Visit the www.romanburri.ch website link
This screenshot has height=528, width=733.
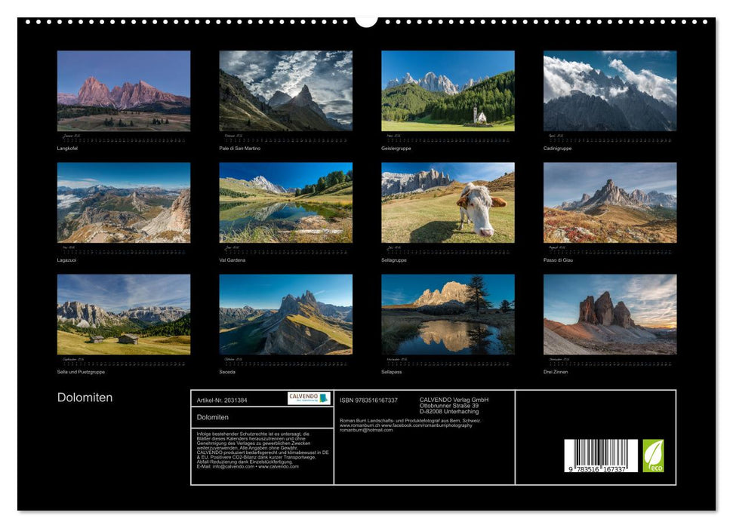[359, 423]
